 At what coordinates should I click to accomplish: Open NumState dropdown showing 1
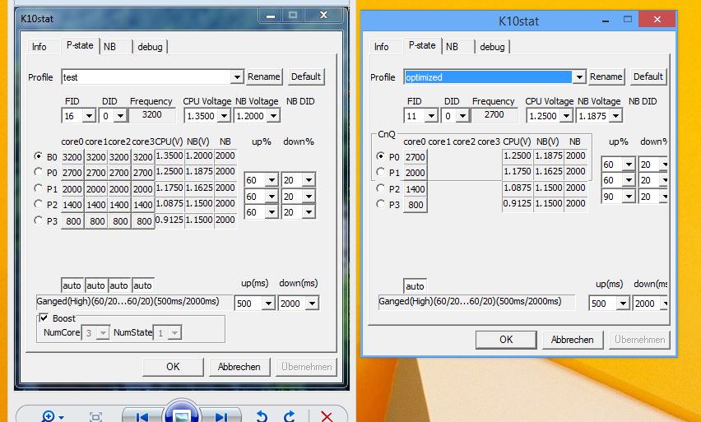(x=174, y=332)
